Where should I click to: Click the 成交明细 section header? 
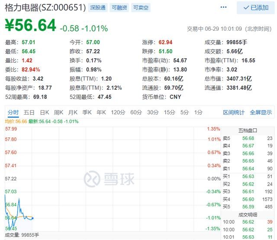[248, 215]
